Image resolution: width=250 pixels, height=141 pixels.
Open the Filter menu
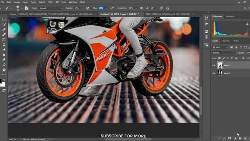(50, 2)
